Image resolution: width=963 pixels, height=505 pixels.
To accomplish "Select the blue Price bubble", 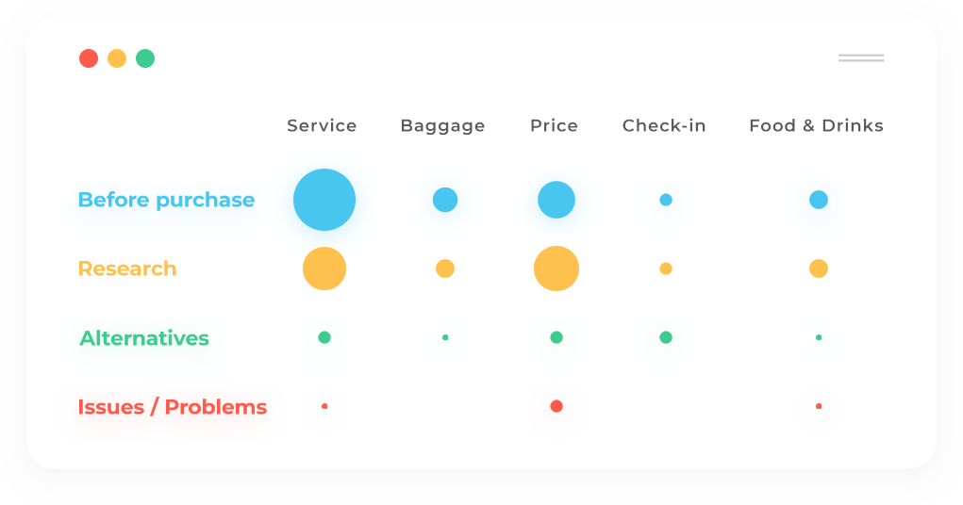I will click(556, 200).
